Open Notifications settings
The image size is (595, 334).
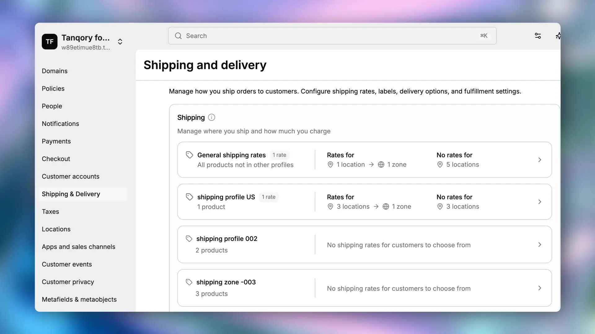click(60, 124)
